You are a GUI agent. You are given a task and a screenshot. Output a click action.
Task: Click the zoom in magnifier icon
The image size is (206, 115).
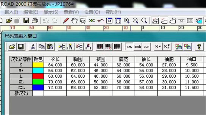click(127, 20)
